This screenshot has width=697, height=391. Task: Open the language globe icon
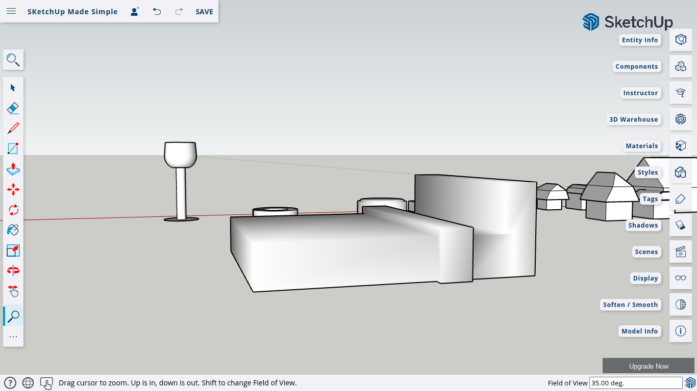click(28, 383)
